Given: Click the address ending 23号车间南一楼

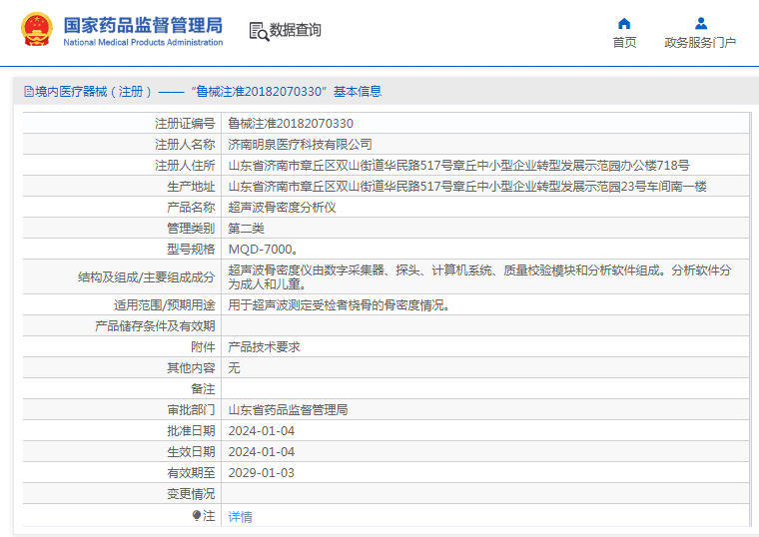Looking at the screenshot, I should [467, 187].
